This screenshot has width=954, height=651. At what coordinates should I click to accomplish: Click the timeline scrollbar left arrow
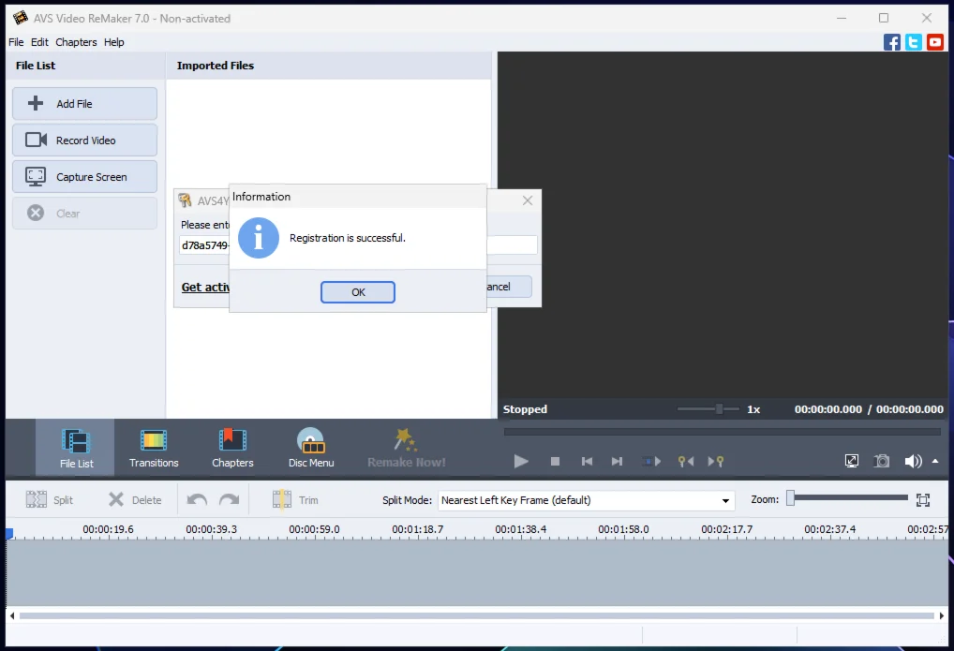click(x=11, y=615)
